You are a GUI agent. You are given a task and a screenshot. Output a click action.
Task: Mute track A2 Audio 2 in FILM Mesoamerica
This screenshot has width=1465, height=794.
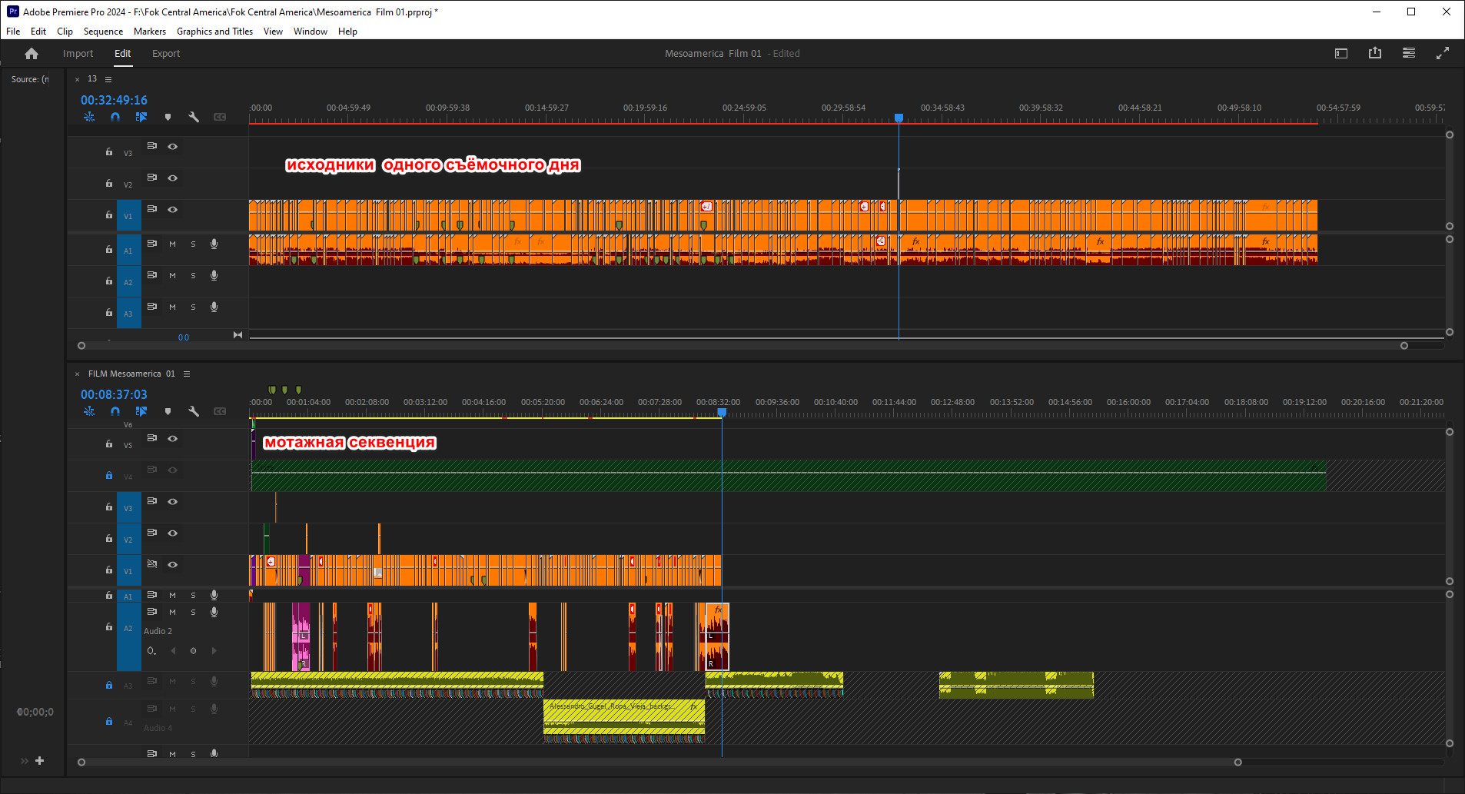point(172,612)
